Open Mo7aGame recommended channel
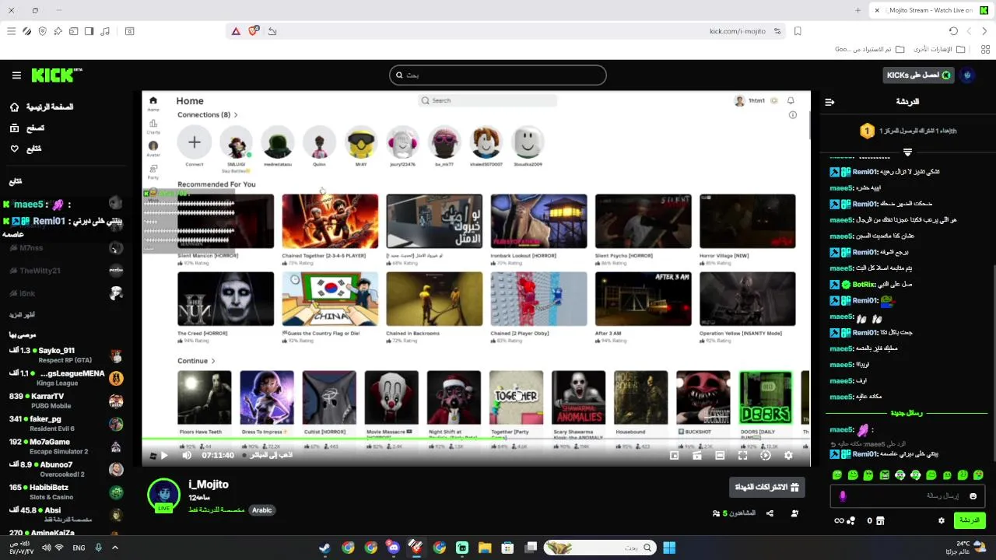This screenshot has width=996, height=560. (65, 446)
